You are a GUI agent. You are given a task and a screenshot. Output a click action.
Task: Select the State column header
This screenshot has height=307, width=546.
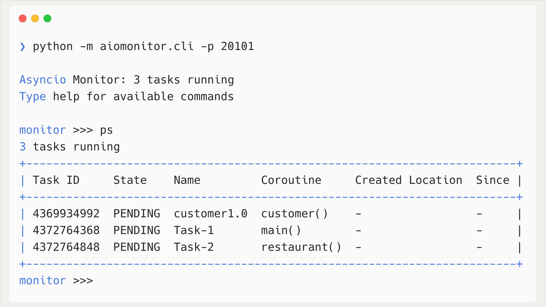pos(130,180)
